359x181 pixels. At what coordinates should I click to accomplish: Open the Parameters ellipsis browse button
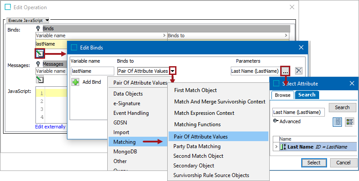pyautogui.click(x=285, y=71)
